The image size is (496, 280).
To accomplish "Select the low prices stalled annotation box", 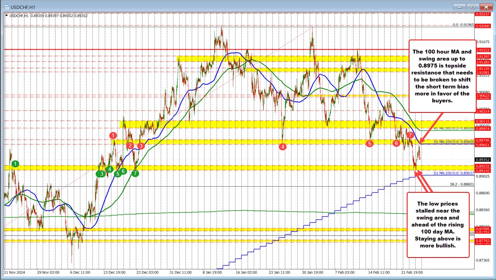I will (x=438, y=225).
